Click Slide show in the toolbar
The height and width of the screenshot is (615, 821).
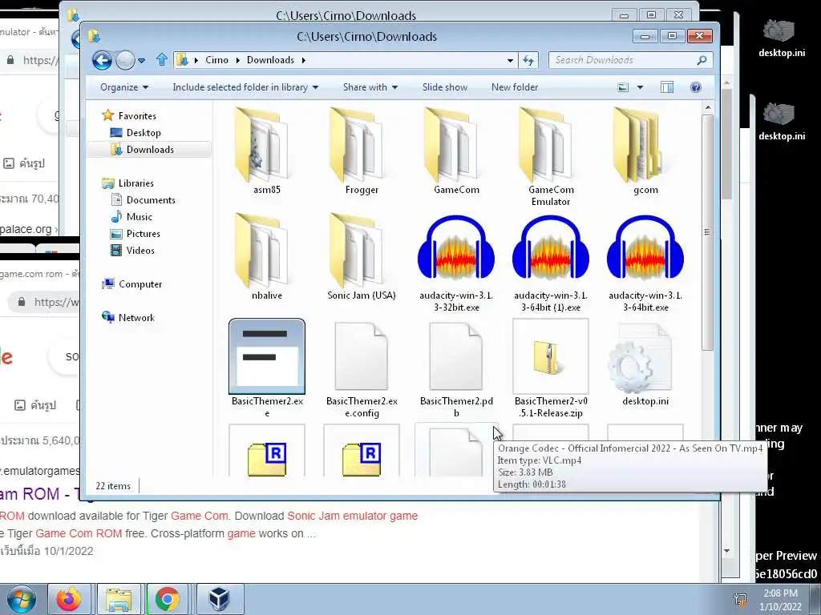pyautogui.click(x=444, y=87)
